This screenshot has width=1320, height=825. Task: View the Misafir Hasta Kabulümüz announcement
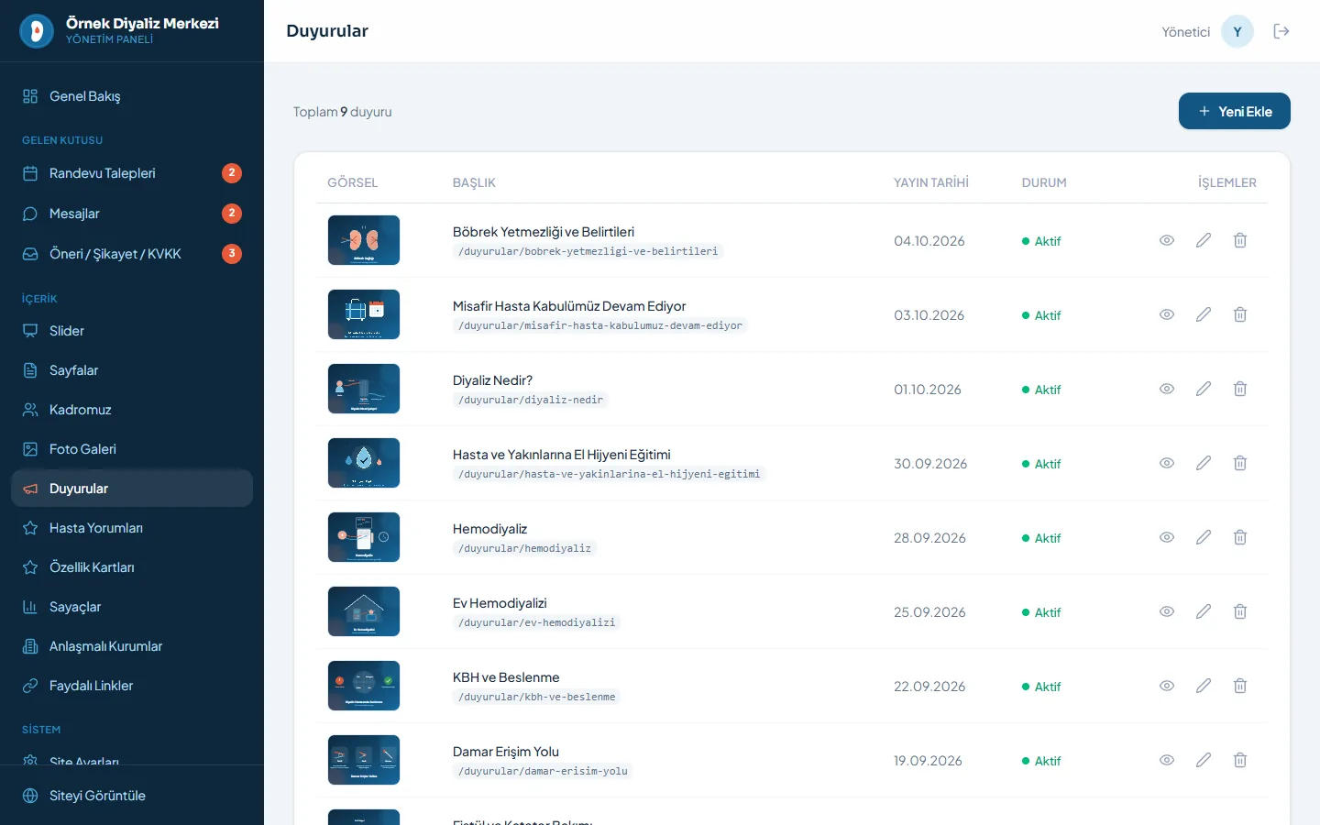point(1167,314)
